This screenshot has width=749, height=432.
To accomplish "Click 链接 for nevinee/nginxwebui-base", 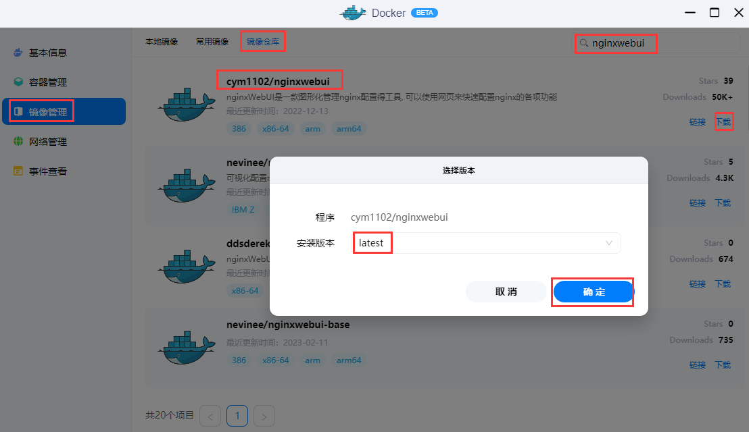I will tap(698, 364).
